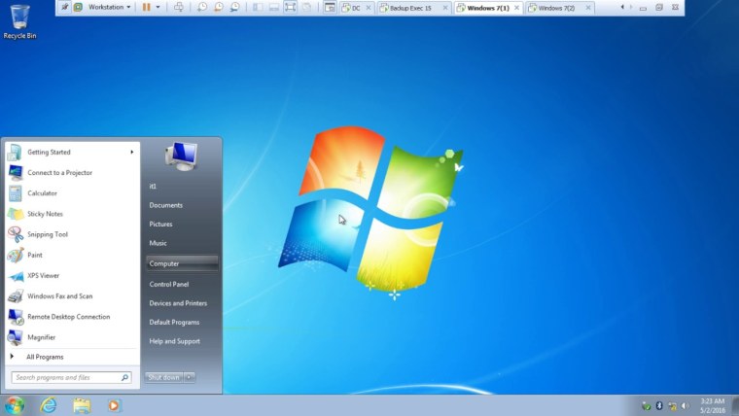The height and width of the screenshot is (416, 739).
Task: Switch to the Backup Exec 15 tab
Action: 409,8
